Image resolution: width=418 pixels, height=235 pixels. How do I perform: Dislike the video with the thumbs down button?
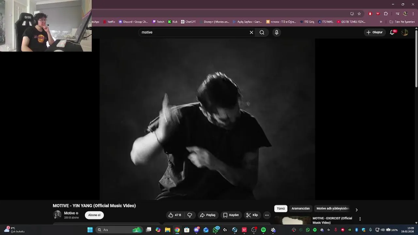coord(190,215)
